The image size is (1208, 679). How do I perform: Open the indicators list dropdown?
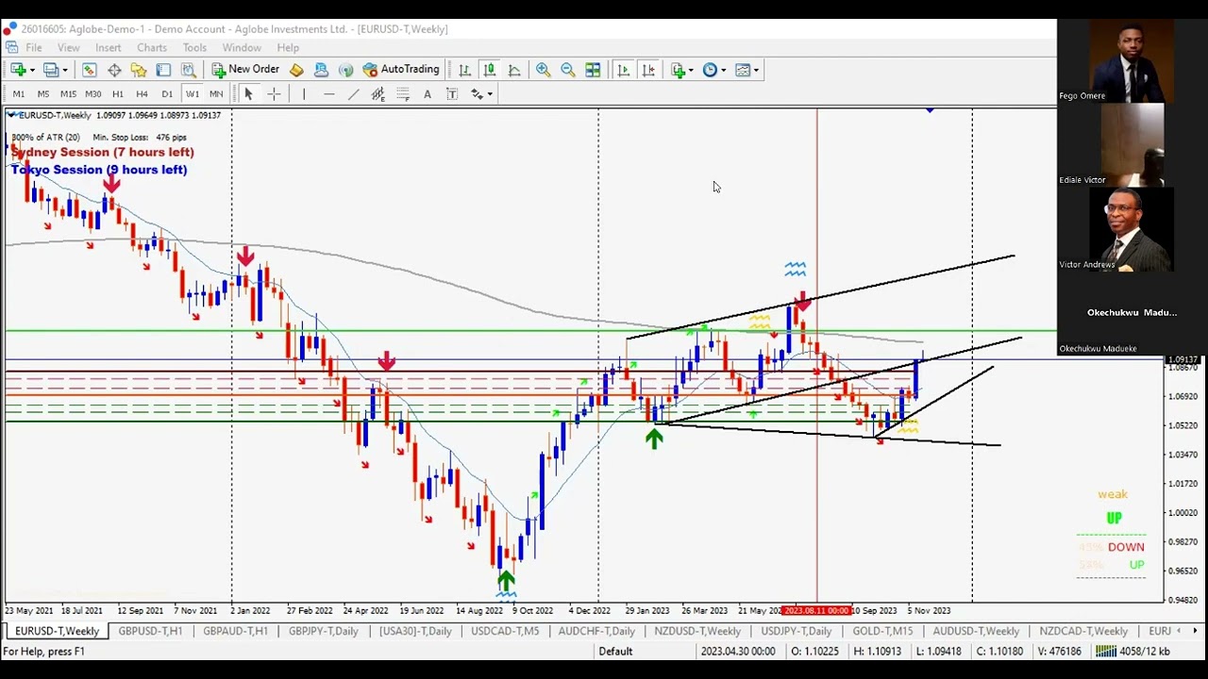[682, 70]
